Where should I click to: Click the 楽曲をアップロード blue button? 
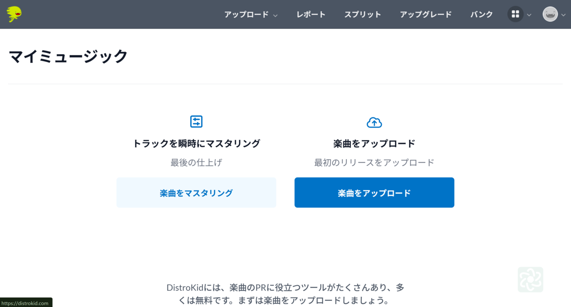[x=374, y=192]
